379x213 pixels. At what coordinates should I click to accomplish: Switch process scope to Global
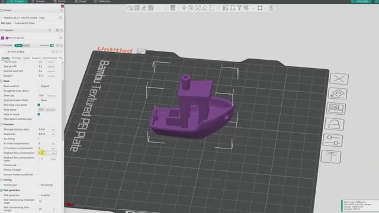18,46
